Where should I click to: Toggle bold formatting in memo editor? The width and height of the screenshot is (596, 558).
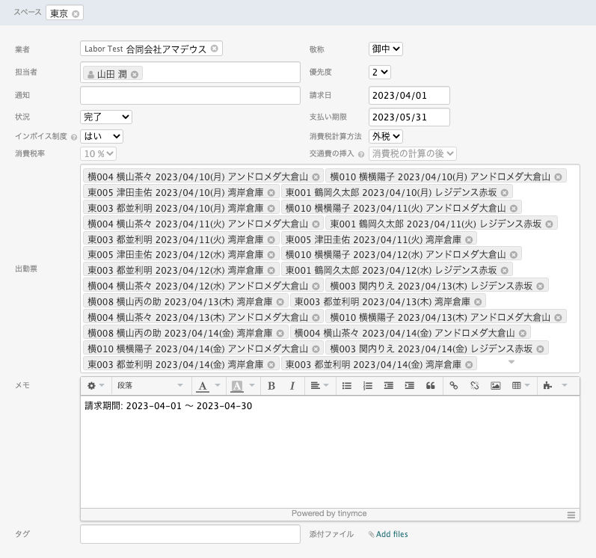click(x=271, y=386)
